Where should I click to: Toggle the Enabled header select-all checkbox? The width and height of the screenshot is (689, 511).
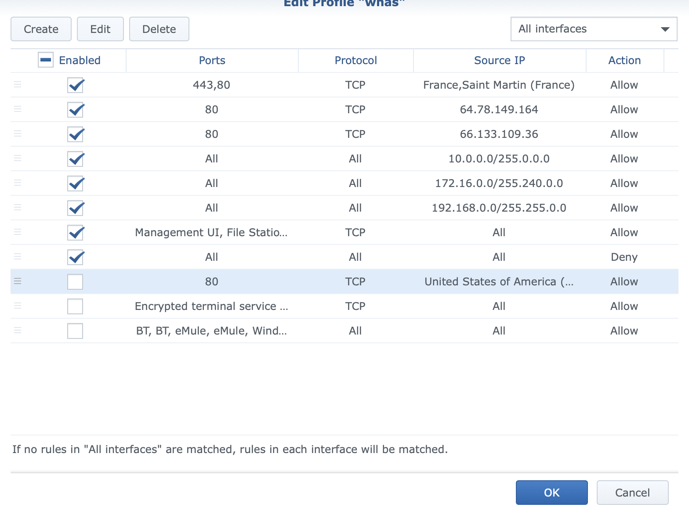coord(46,60)
